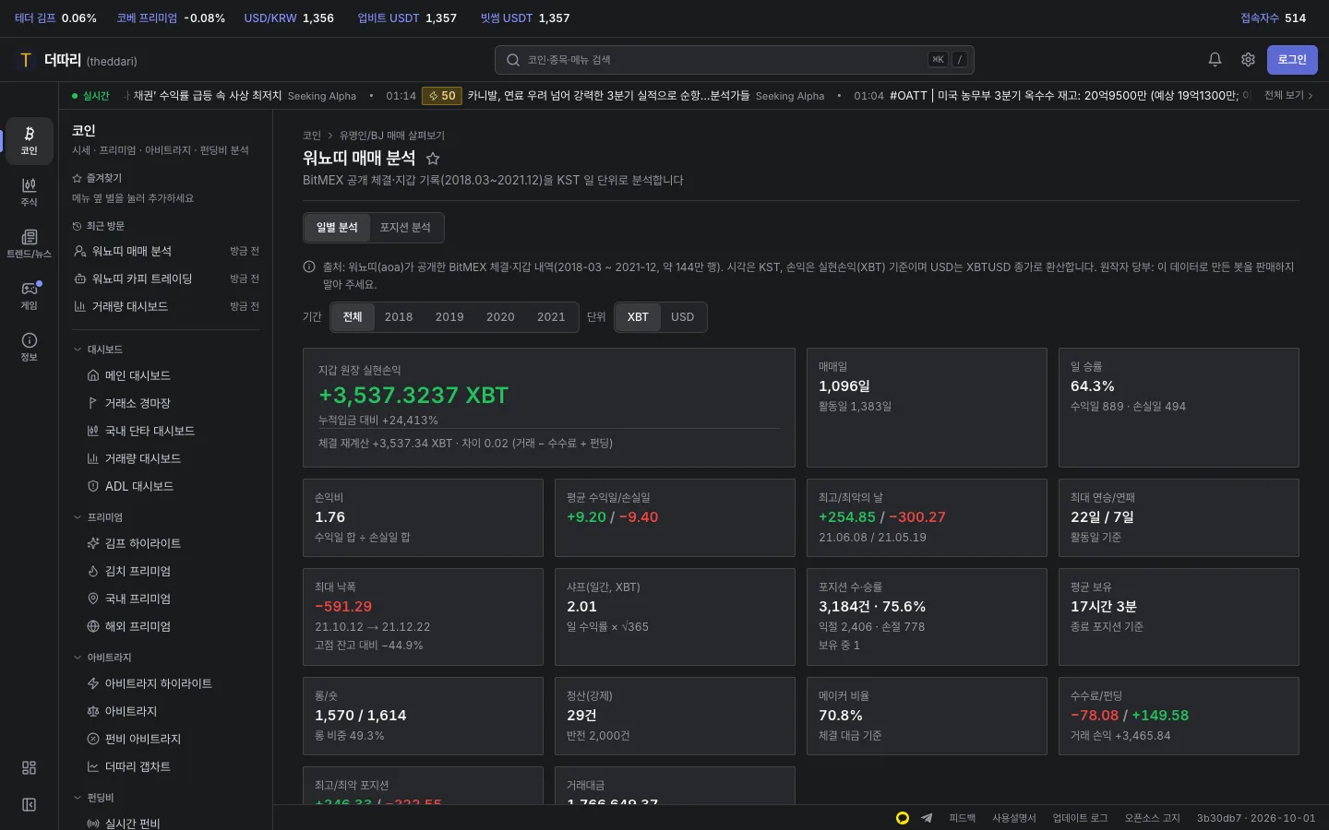Click the 코인 breadcrumb link

[x=312, y=136]
